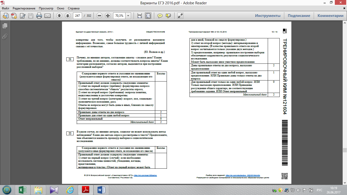Click the volume speaker tray icon
347x195 pixels.
tap(298, 190)
